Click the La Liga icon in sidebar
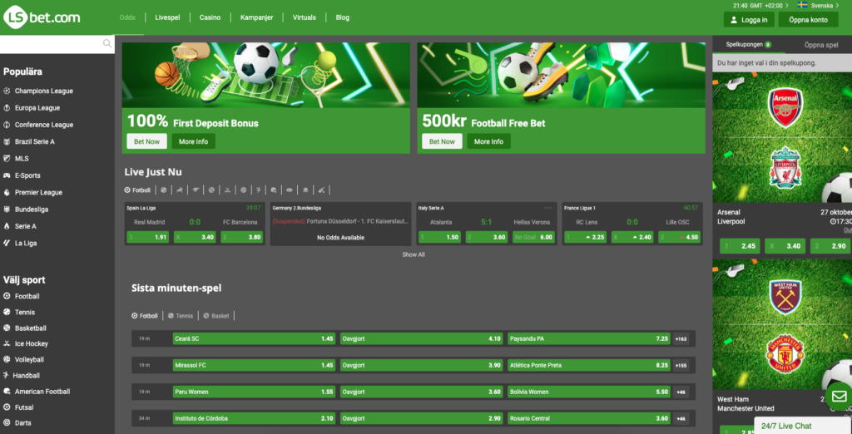852x434 pixels. pyautogui.click(x=7, y=243)
